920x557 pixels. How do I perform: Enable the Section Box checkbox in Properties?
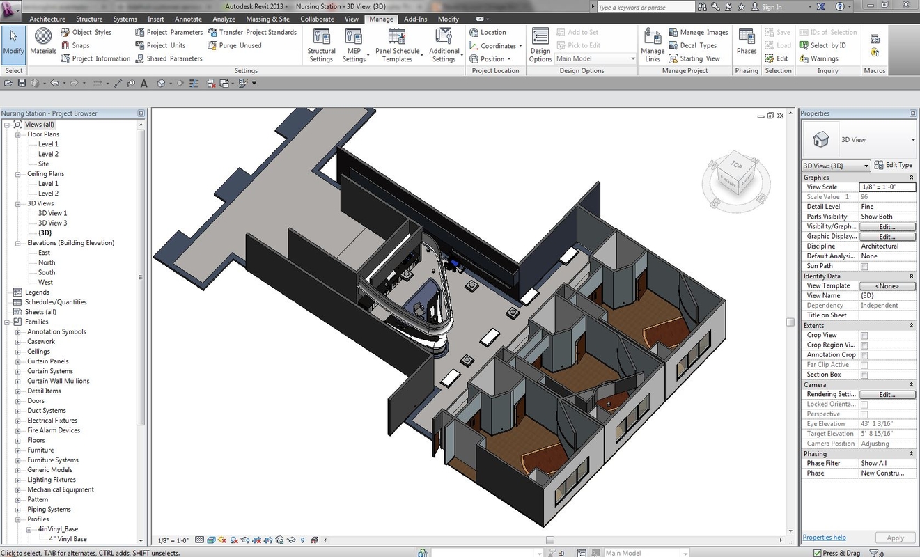(x=866, y=374)
